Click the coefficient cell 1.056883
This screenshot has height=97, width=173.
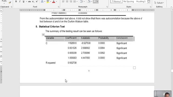(x=72, y=58)
